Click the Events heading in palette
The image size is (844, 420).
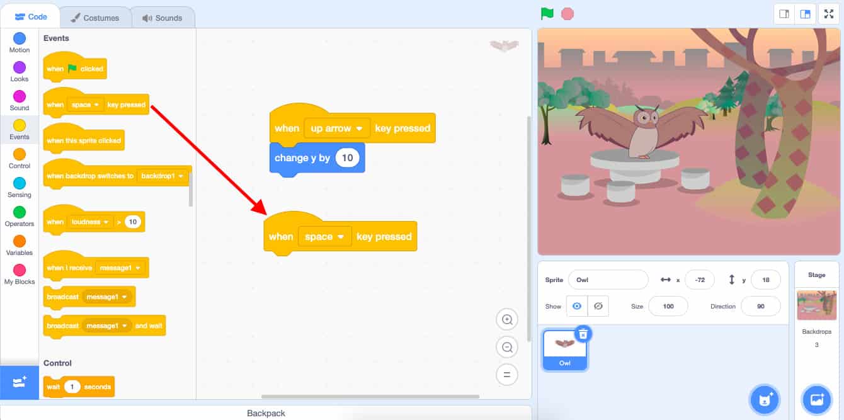coord(56,38)
